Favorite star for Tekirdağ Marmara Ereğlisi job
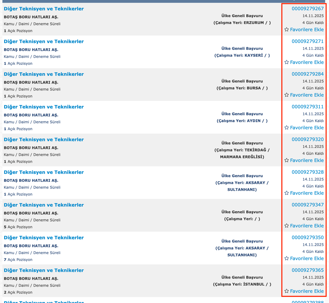Image resolution: width=329 pixels, height=303 pixels. pos(286,160)
